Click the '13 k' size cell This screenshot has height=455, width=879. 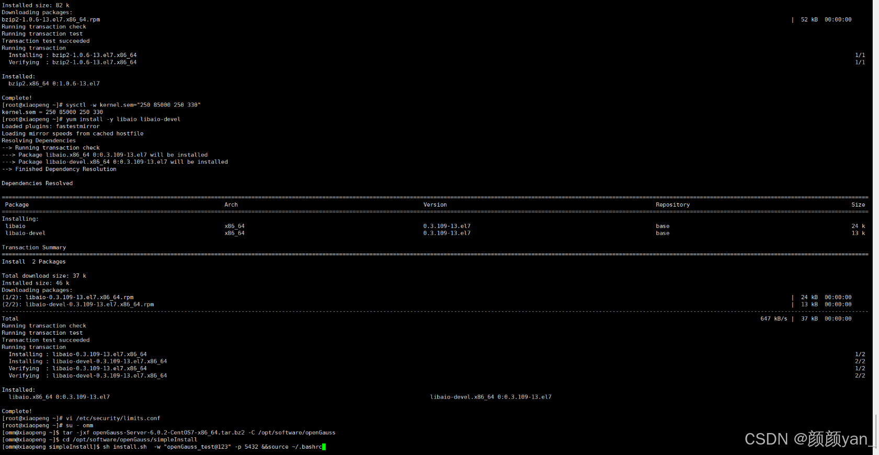tap(858, 233)
